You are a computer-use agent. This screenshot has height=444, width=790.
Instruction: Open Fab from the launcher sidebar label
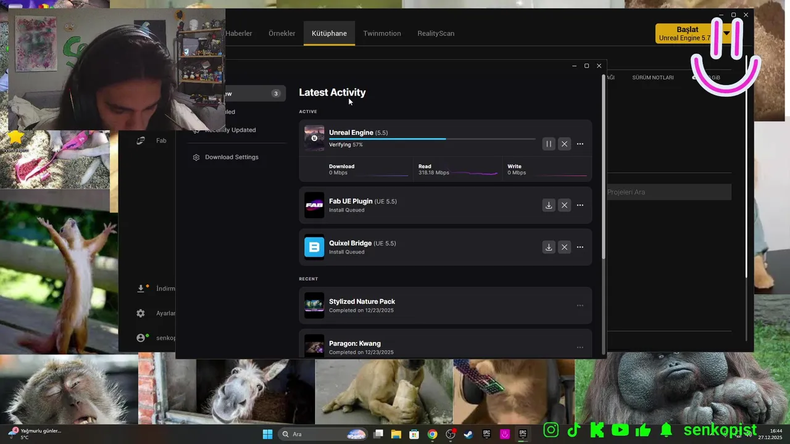click(x=161, y=141)
